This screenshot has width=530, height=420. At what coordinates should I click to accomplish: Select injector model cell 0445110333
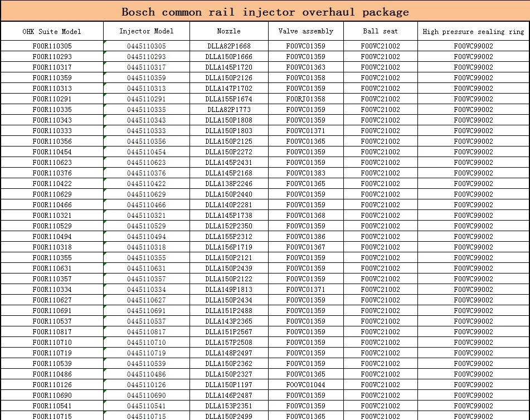[147, 131]
